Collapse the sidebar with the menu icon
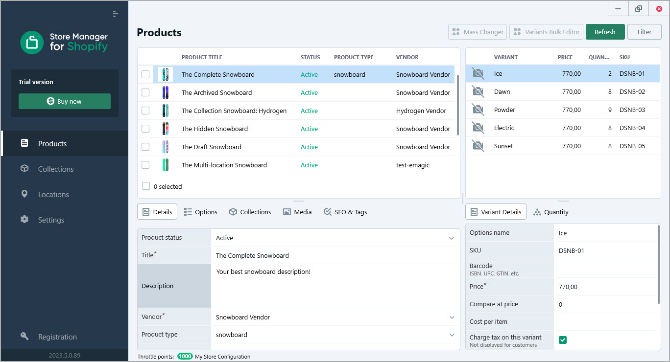The height and width of the screenshot is (362, 670). click(x=115, y=14)
